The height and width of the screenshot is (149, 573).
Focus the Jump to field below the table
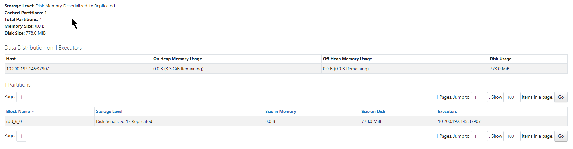coord(479,136)
